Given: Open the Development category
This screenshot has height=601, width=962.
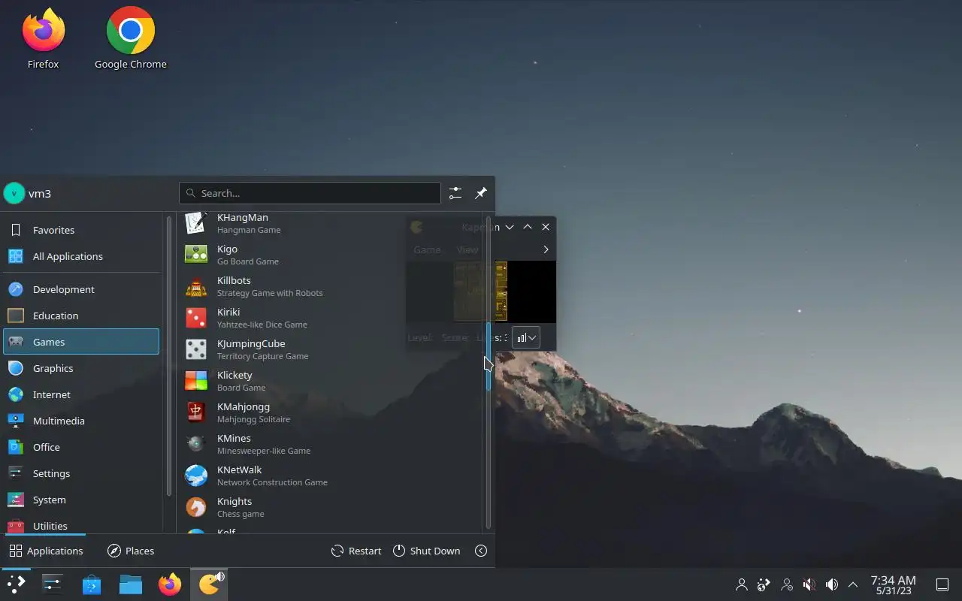Looking at the screenshot, I should point(81,289).
